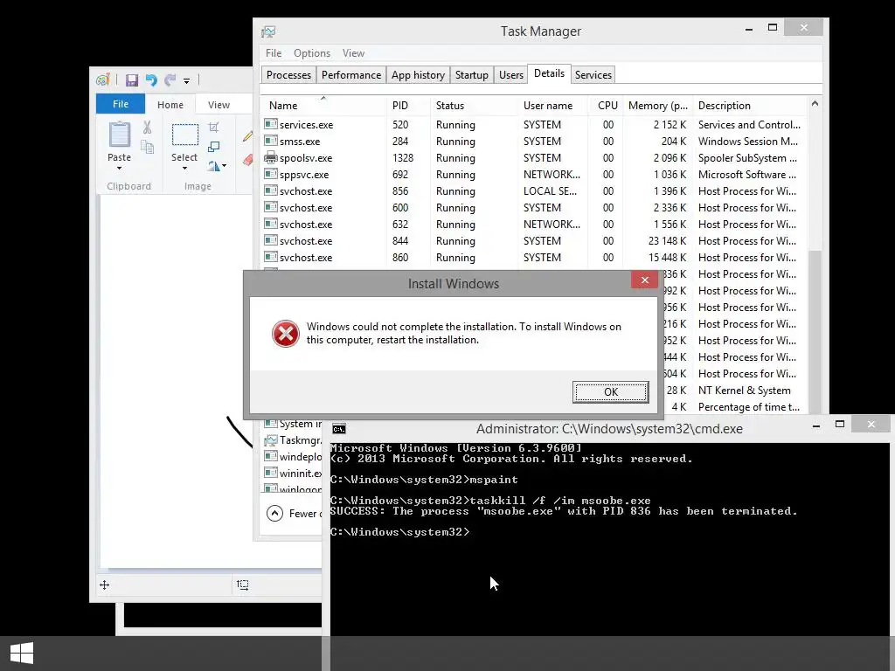The width and height of the screenshot is (895, 671).
Task: Switch to the Home ribbon tab in Paint
Action: pos(170,105)
